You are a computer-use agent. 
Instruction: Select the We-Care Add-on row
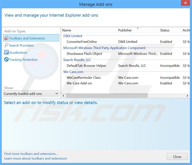126,83
